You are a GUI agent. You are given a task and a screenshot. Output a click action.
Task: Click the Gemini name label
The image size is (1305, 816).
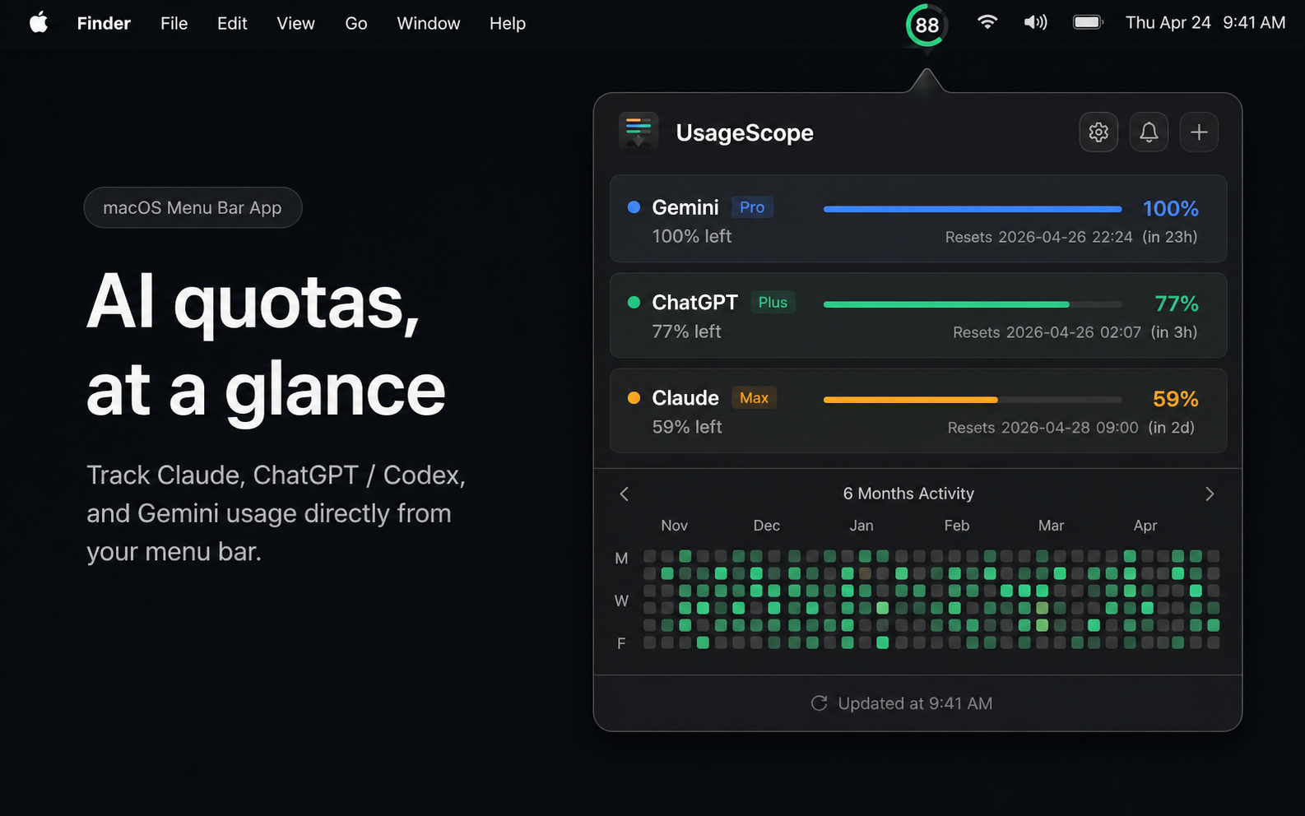coord(685,207)
